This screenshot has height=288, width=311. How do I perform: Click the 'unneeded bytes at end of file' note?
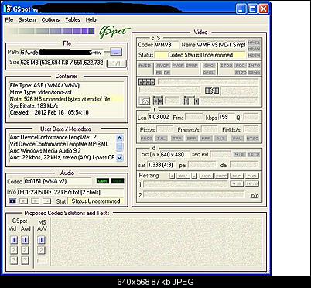60,99
